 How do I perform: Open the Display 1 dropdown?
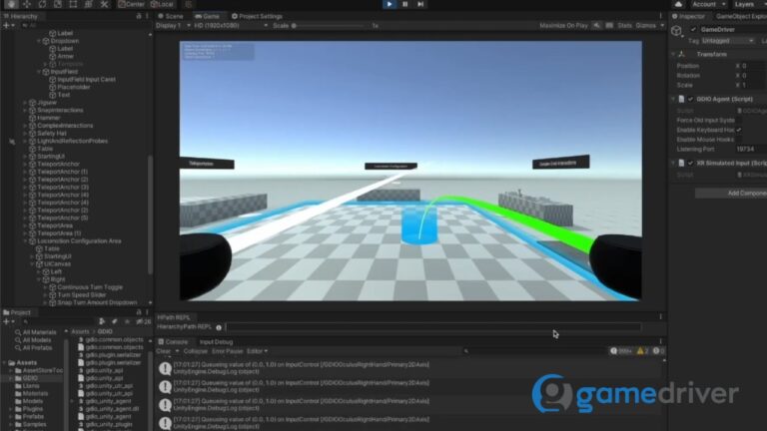[x=173, y=25]
